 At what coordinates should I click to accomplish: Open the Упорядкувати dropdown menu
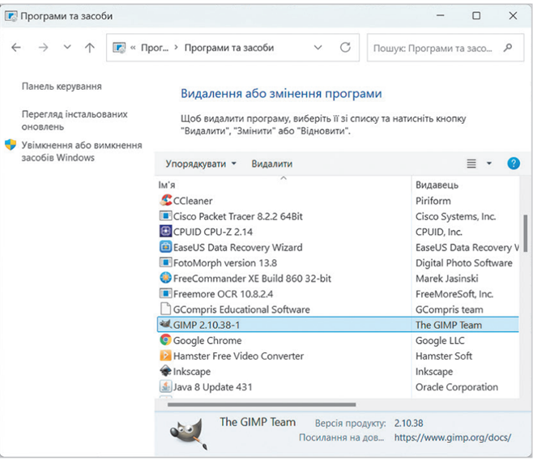(201, 164)
